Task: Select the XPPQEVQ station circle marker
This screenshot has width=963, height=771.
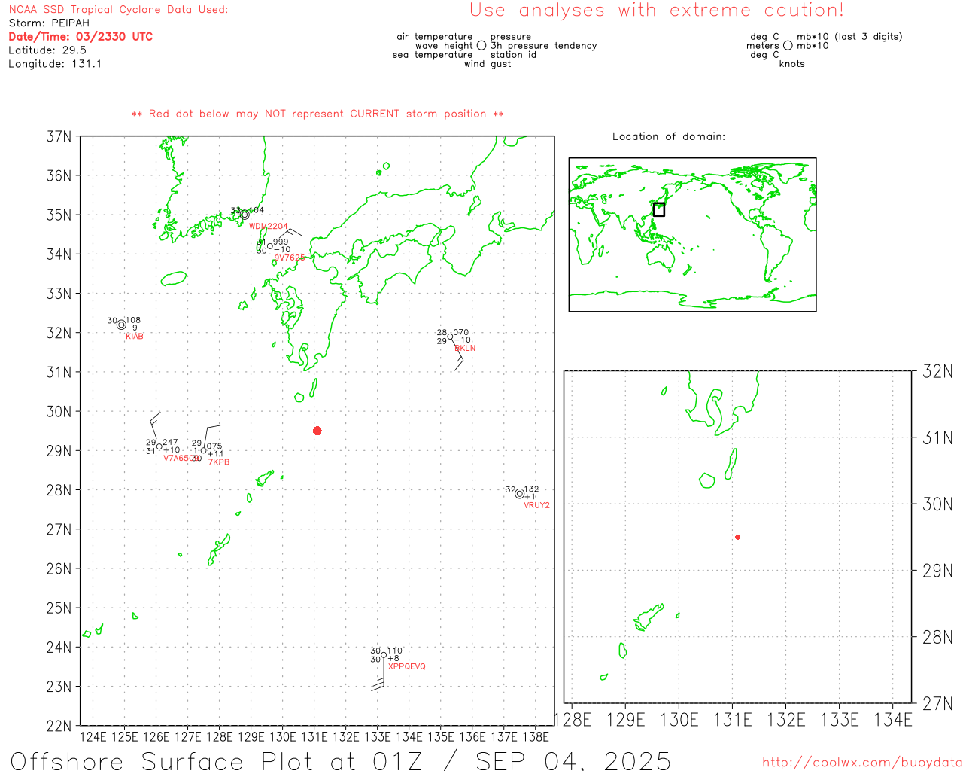Action: tap(384, 655)
